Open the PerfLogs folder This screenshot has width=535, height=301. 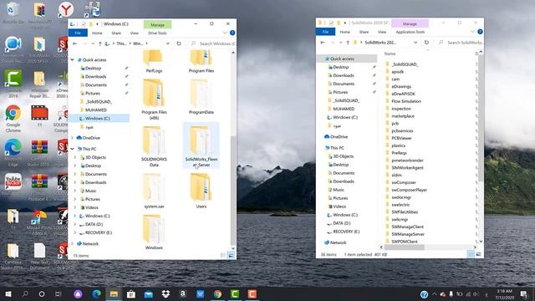coord(154,61)
